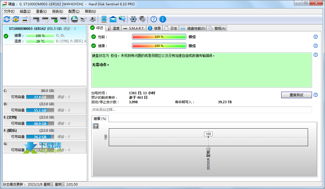The width and height of the screenshot is (325, 189).
Task: Click the sidebar 健康 100 % green bar
Action: coord(40,36)
